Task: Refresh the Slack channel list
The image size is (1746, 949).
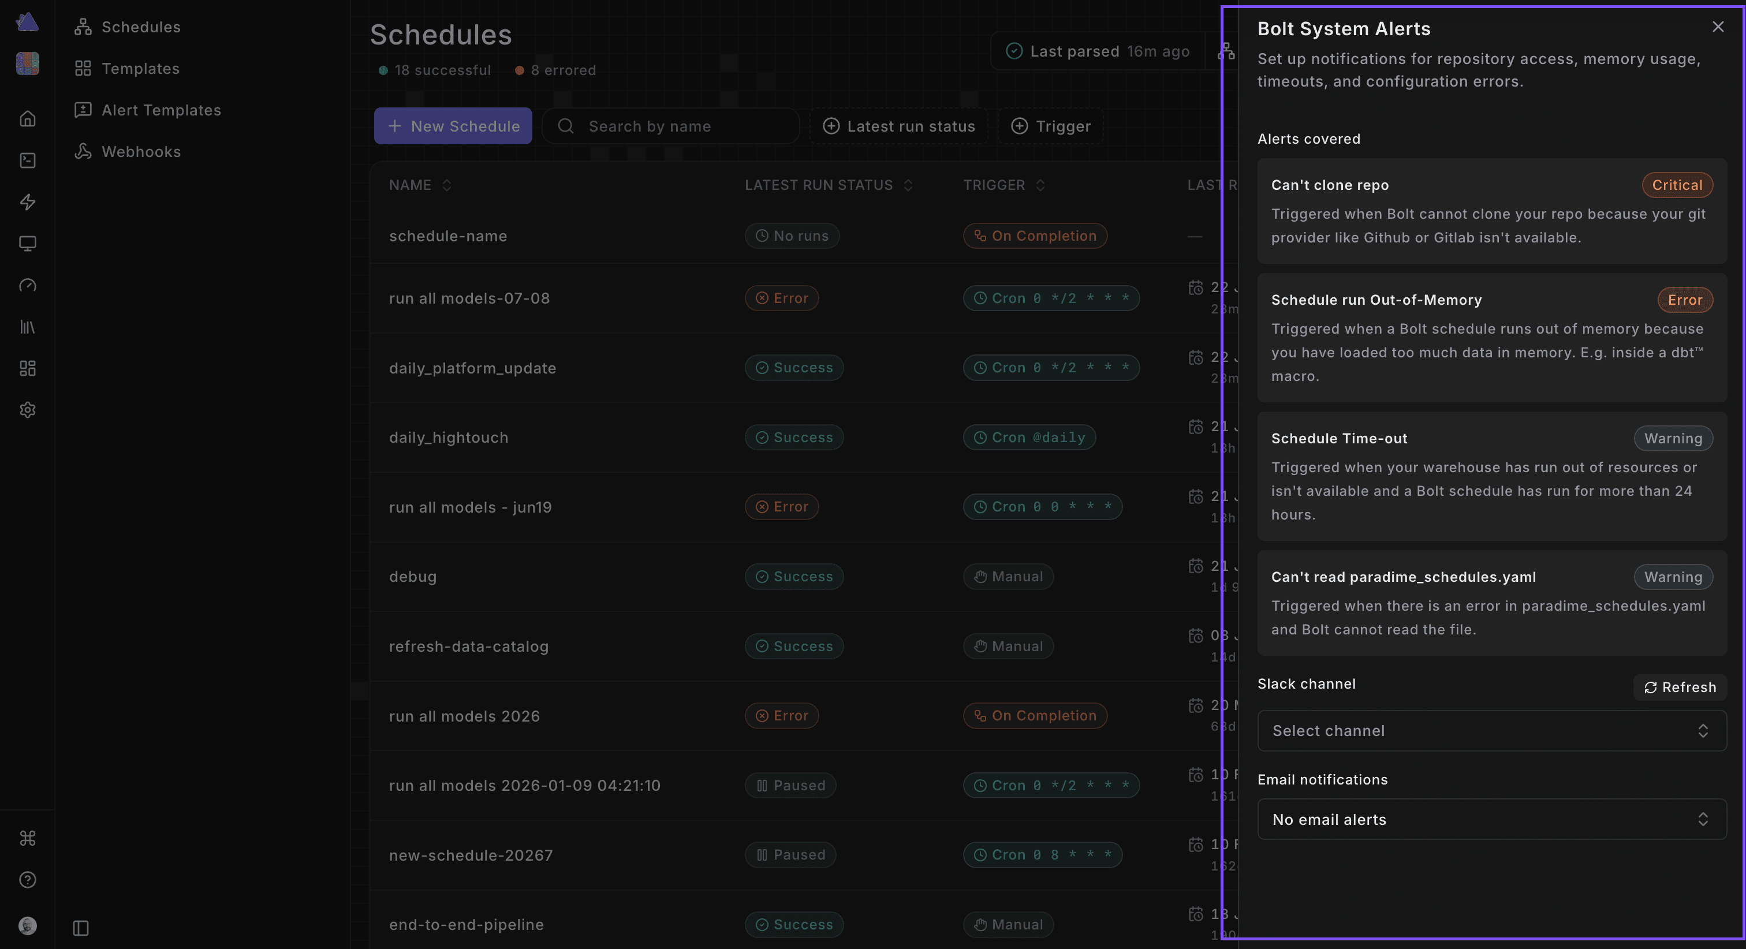Action: point(1680,688)
